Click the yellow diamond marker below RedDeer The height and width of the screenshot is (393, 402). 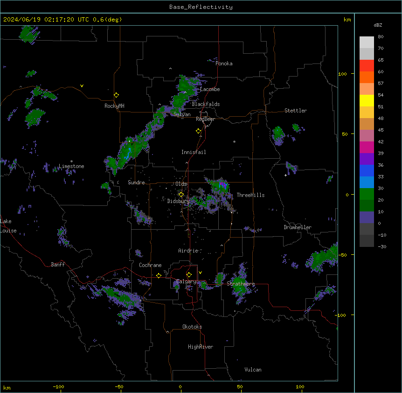click(198, 131)
